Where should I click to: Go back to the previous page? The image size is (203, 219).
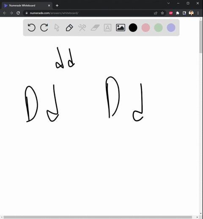5,13
